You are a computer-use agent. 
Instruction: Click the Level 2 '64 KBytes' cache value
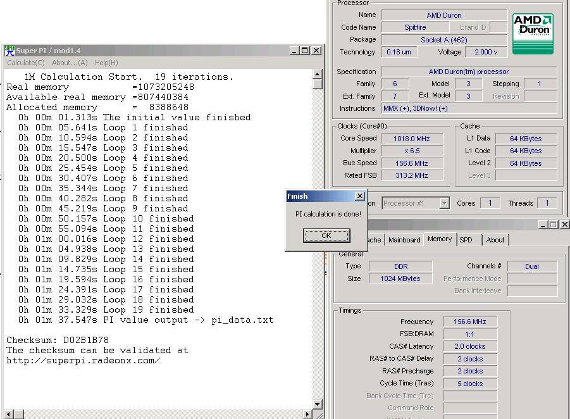[x=526, y=163]
